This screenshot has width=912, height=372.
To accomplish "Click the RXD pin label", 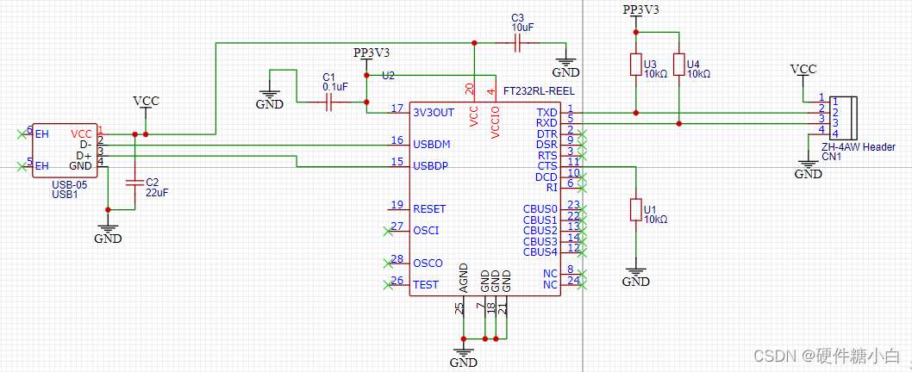I will coord(547,122).
